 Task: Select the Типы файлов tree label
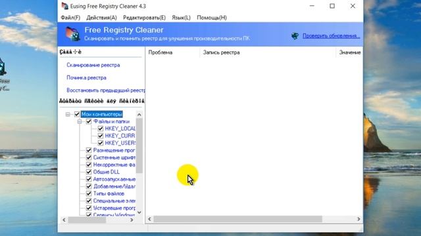109,194
